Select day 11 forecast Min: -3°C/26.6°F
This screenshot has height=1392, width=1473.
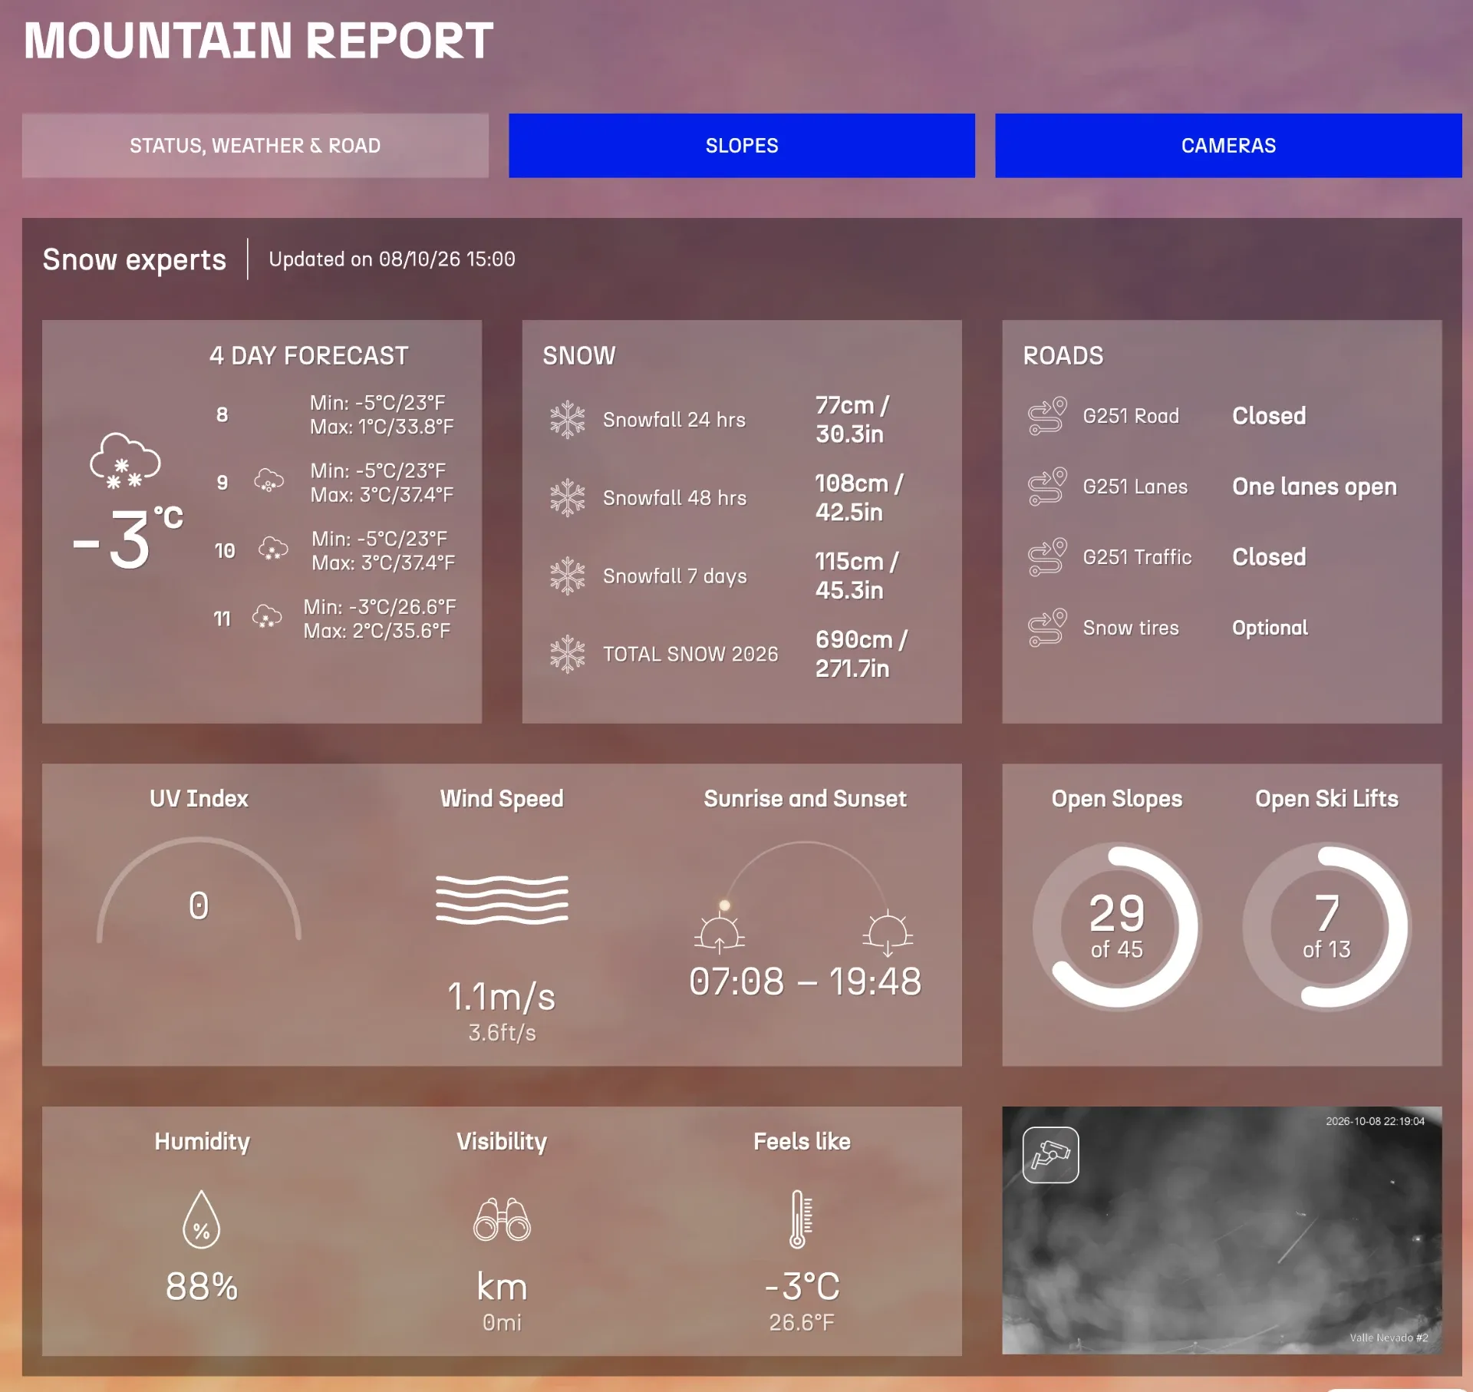pyautogui.click(x=379, y=607)
